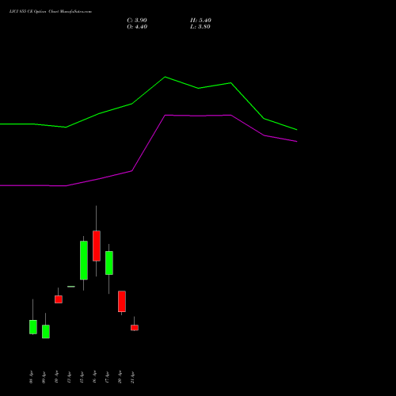Click the tall red candle for 16 Apr
The width and height of the screenshot is (396, 396).
pyautogui.click(x=97, y=246)
